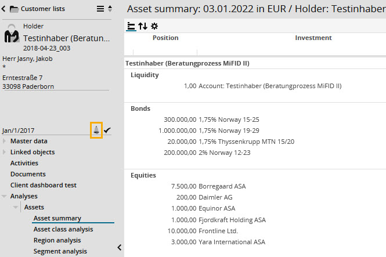Expand the Linked objects tree node
The image size is (386, 257).
[5, 152]
